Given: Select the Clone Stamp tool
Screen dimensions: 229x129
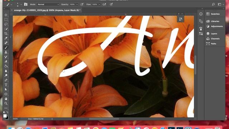Looking at the screenshot, I should pyautogui.click(x=6, y=52).
